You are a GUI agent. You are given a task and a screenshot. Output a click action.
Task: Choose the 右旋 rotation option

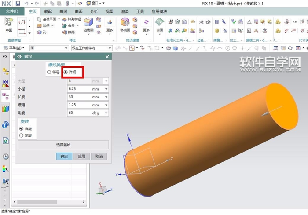click(21, 128)
